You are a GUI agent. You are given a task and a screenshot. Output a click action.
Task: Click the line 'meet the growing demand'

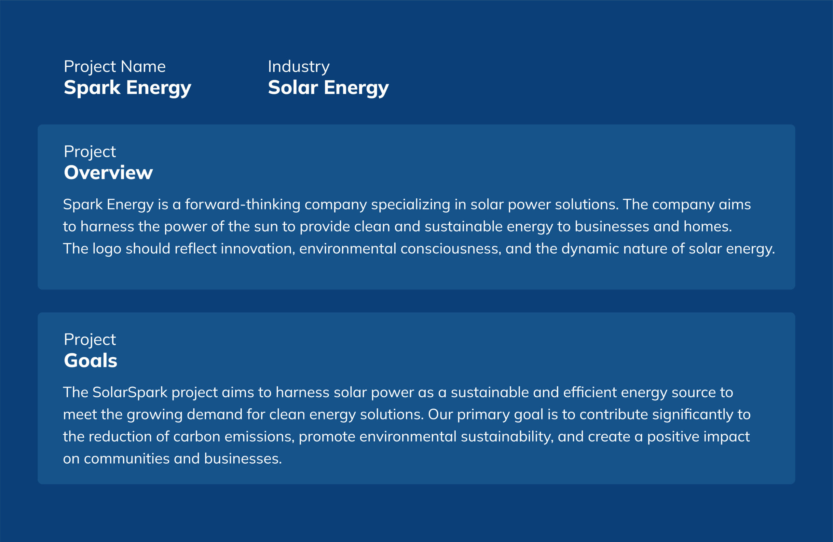pyautogui.click(x=407, y=415)
